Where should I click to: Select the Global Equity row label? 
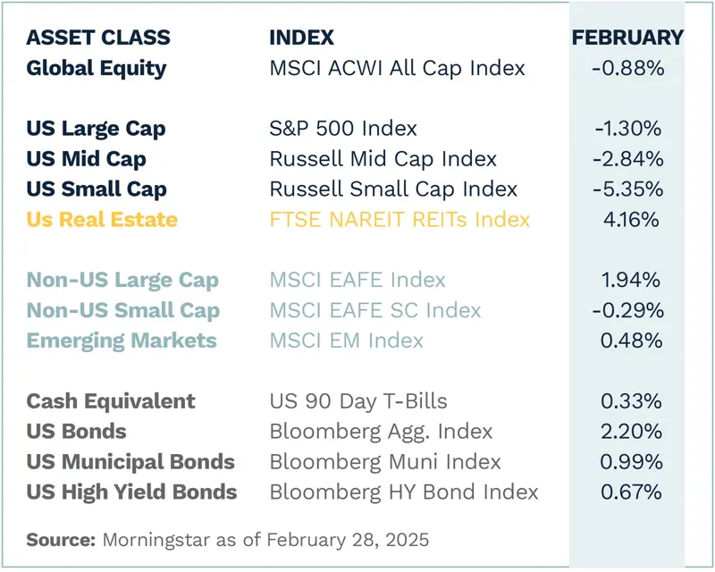pos(97,68)
